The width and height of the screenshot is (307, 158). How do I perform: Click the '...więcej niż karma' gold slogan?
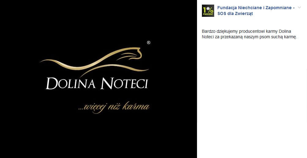114,107
